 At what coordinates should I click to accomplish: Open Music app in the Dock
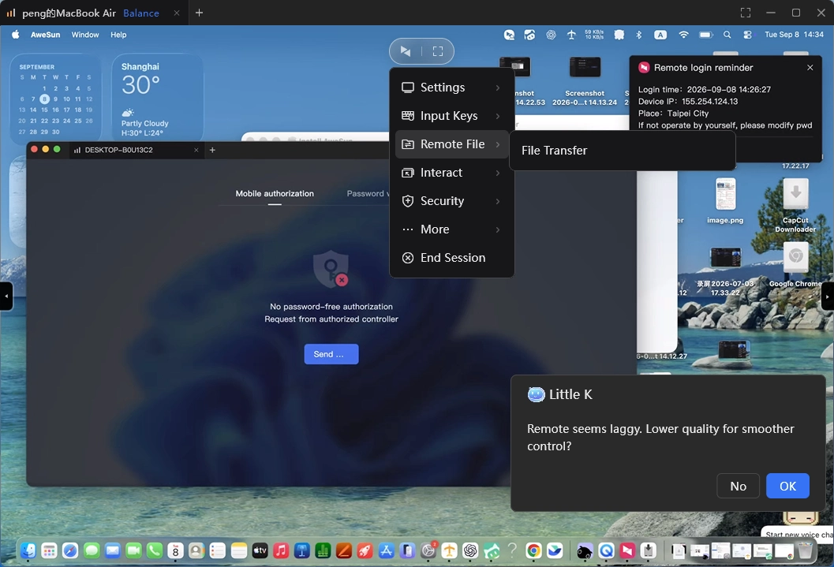[x=281, y=551]
